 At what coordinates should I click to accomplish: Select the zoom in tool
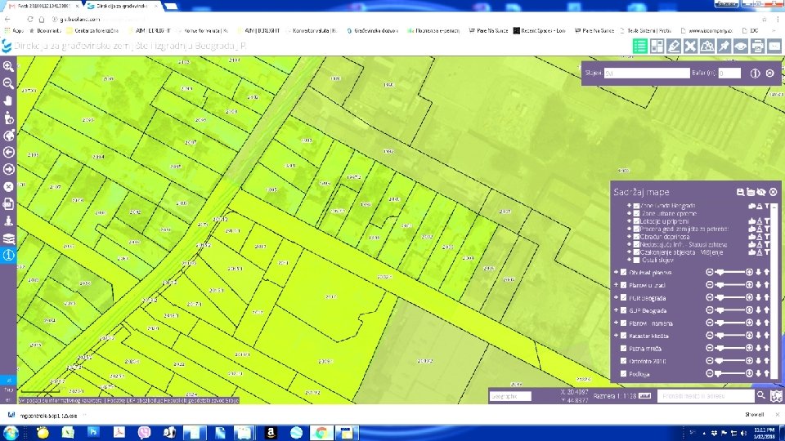click(x=8, y=66)
